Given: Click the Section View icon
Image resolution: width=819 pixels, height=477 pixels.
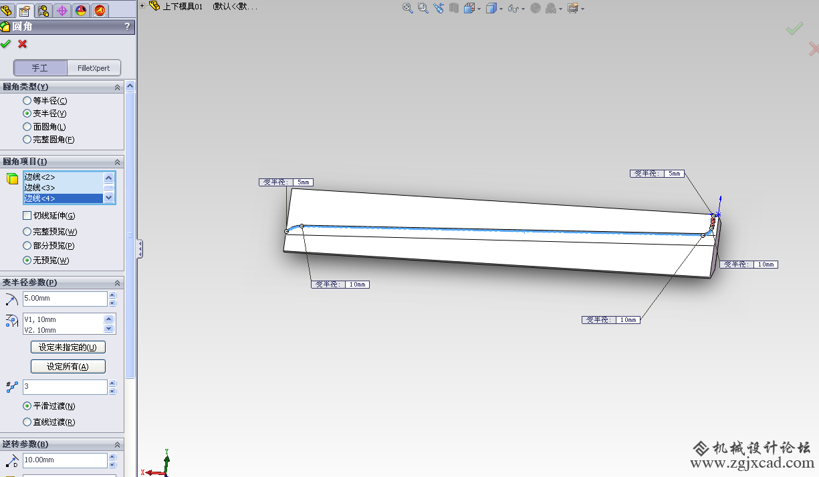Looking at the screenshot, I should tap(454, 8).
